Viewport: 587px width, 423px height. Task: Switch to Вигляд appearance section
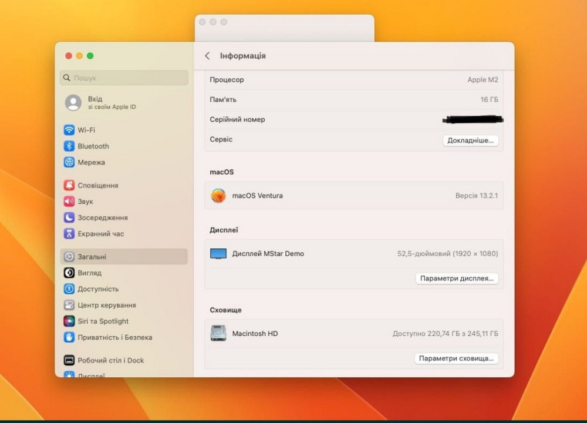tap(89, 273)
